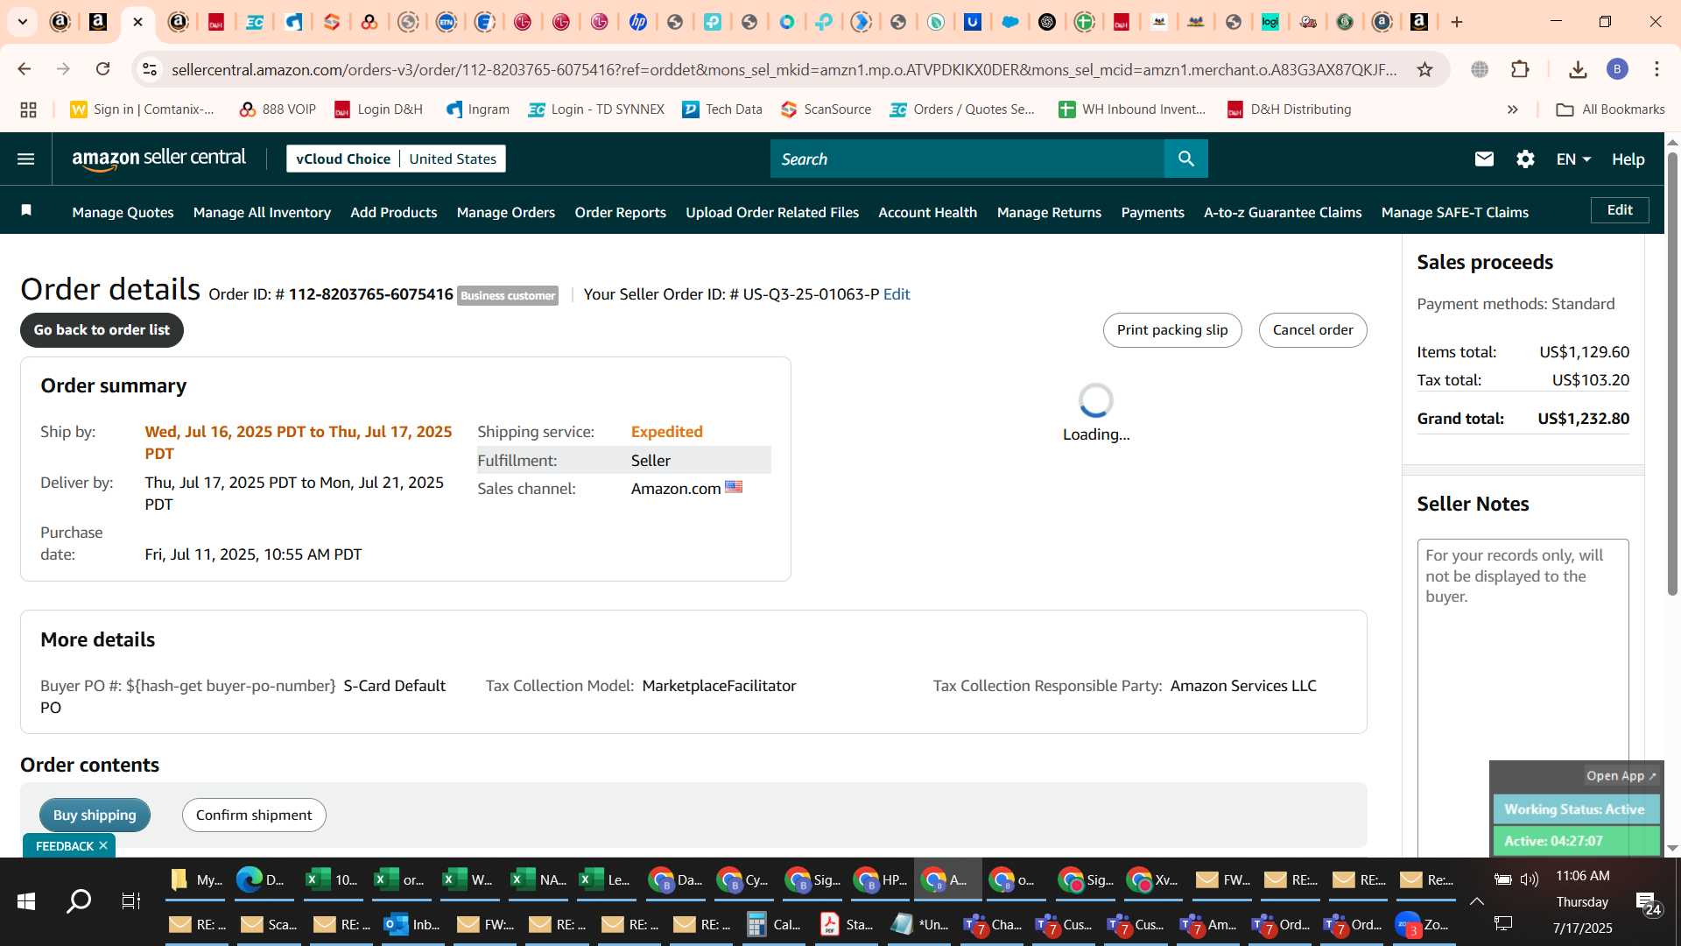Open Order Reports menu item
Screen dimensions: 1681x946
coord(620,212)
